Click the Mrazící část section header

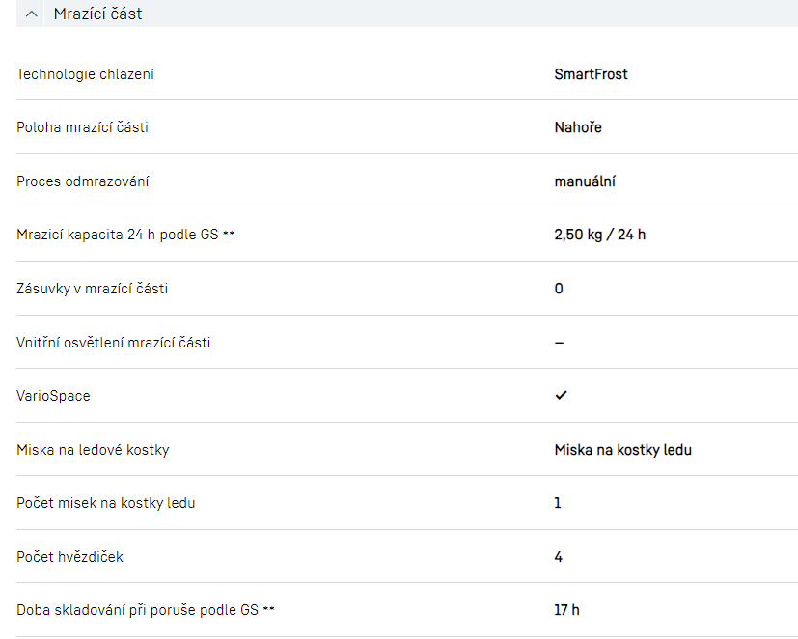click(97, 14)
